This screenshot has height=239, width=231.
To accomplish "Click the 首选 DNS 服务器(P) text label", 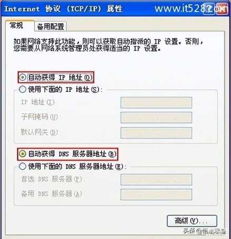I will coord(51,179).
